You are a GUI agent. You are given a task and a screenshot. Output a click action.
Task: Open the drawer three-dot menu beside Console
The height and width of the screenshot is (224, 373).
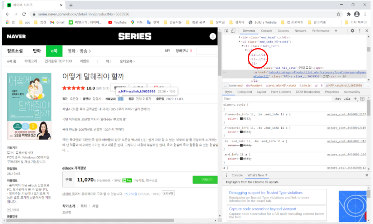point(226,175)
